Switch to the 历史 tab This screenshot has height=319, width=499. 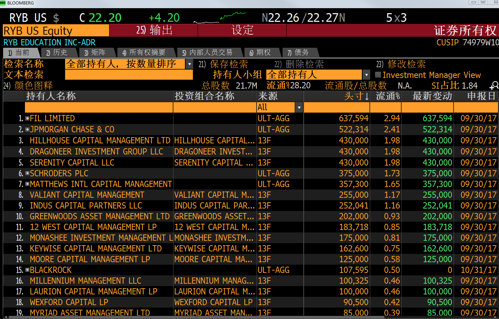pos(59,53)
